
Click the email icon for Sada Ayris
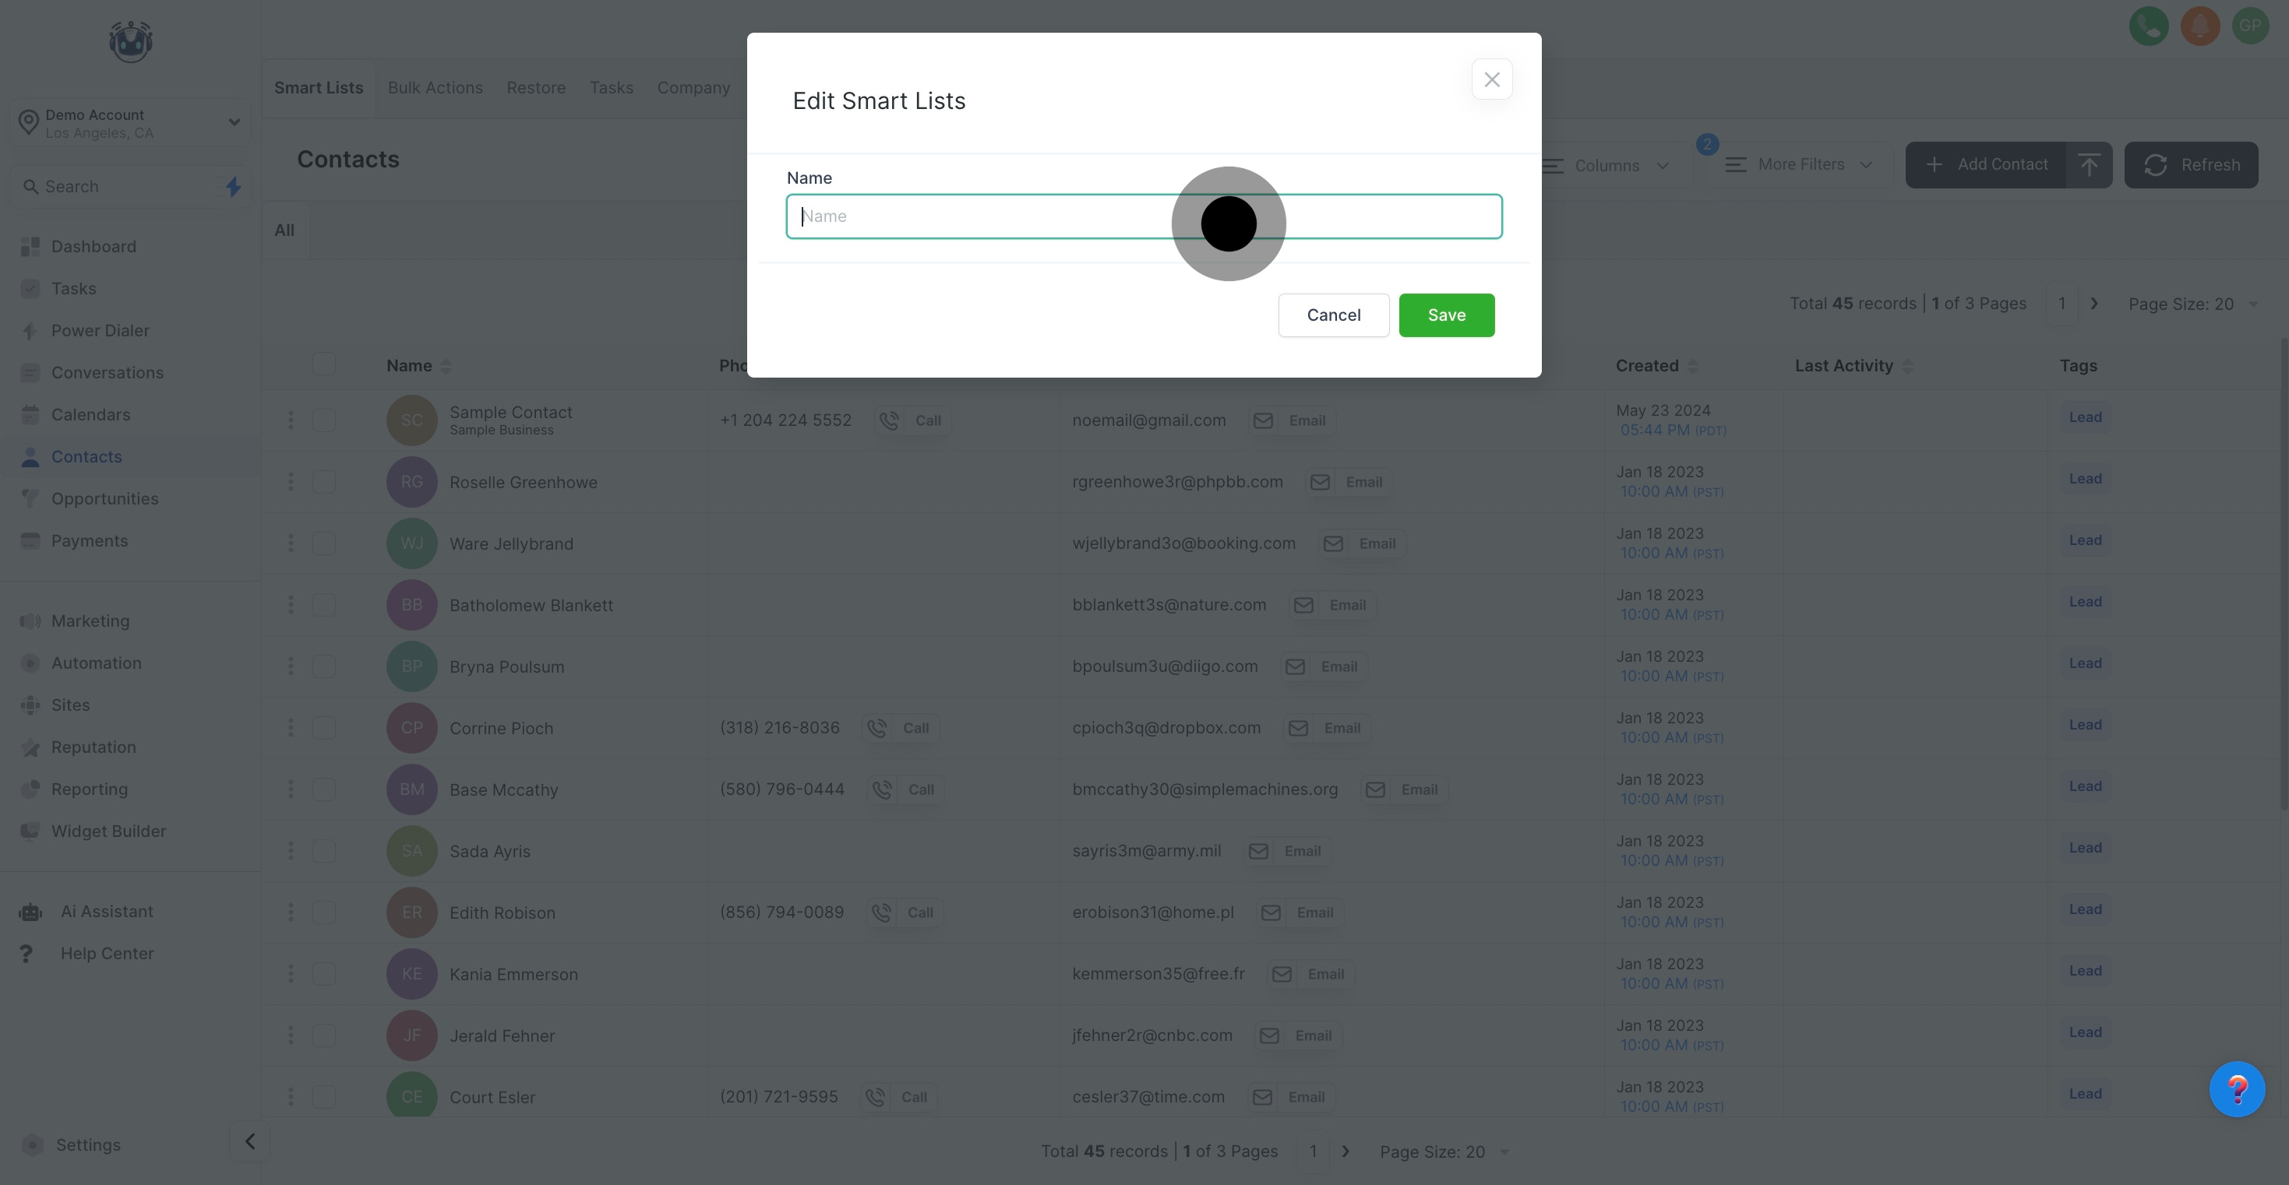point(1257,851)
